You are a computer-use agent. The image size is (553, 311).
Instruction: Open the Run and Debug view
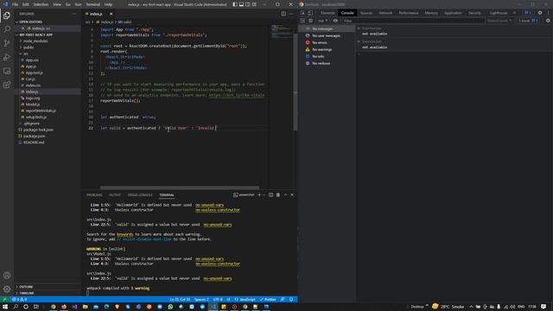coord(7,57)
